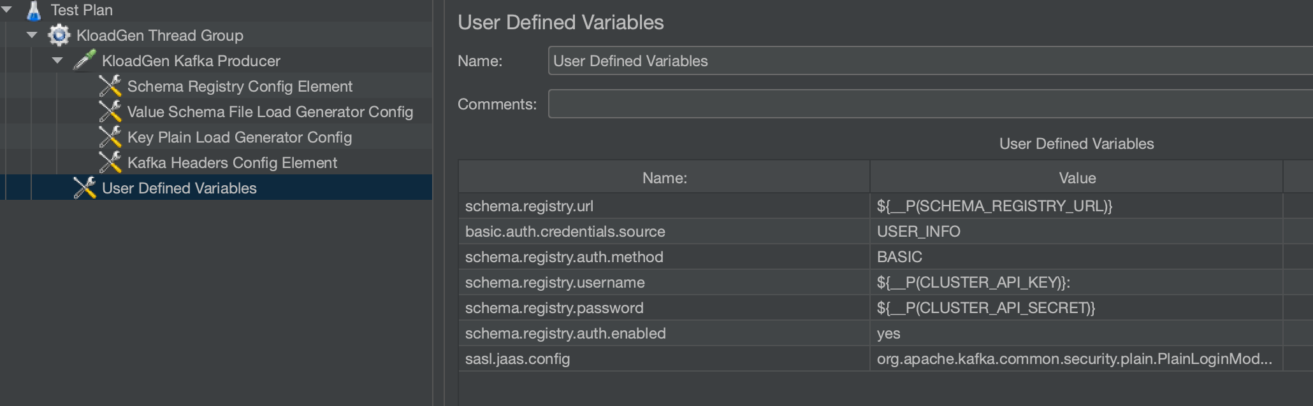Collapse the KloadGen Kafka Producer node

57,60
